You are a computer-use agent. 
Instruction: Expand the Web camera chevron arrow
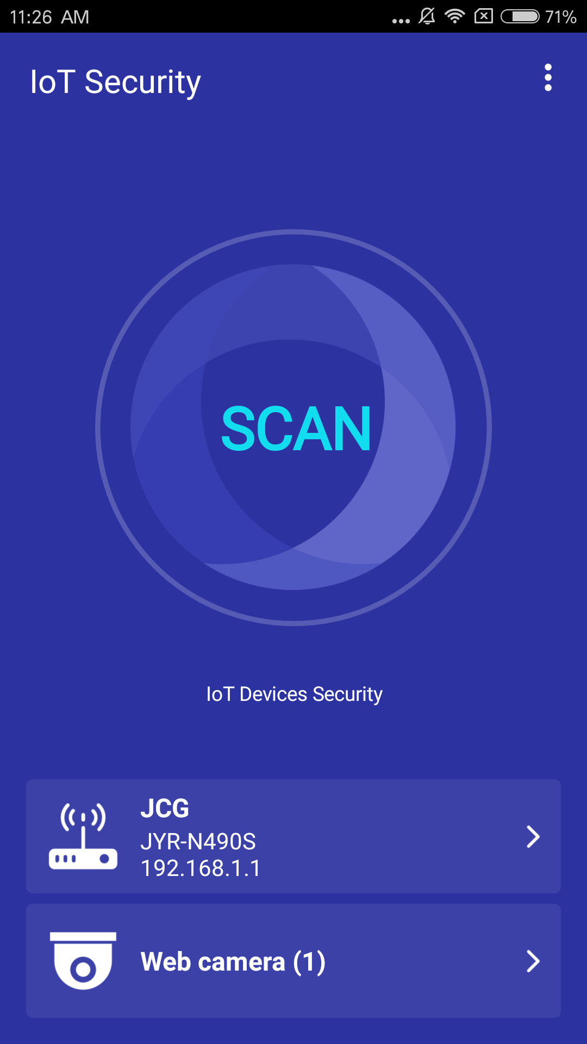coord(533,961)
